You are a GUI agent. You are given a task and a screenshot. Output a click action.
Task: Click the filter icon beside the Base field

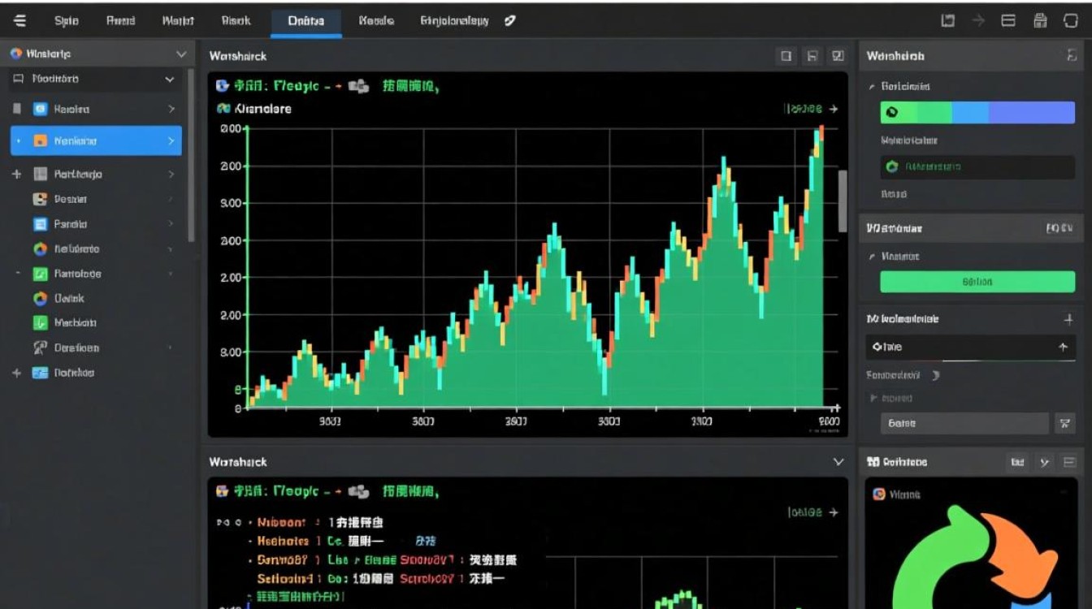click(x=1064, y=423)
